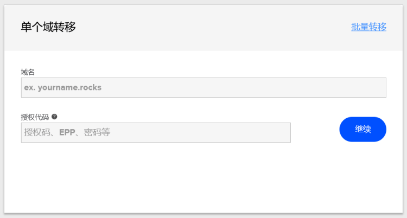Submit the transfer form with 继续
The image size is (407, 218).
point(363,129)
